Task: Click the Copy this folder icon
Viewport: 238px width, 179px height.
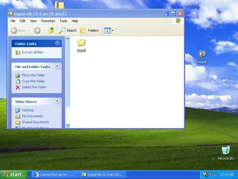Action: (18, 81)
